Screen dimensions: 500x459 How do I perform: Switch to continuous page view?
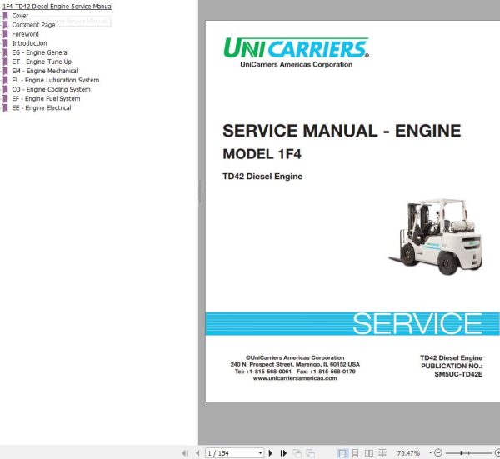coord(355,453)
